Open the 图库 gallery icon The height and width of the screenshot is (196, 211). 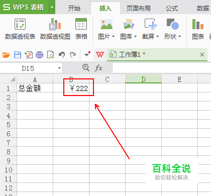click(x=129, y=24)
